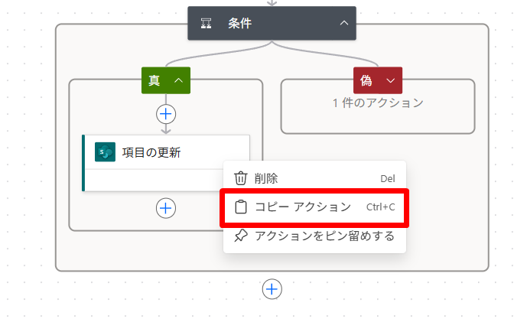
Task: Click the clipboard icon beside コピー アクション
Action: (241, 207)
